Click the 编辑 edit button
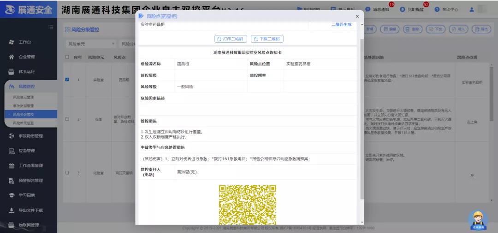The height and width of the screenshot is (233, 498). pyautogui.click(x=390, y=29)
